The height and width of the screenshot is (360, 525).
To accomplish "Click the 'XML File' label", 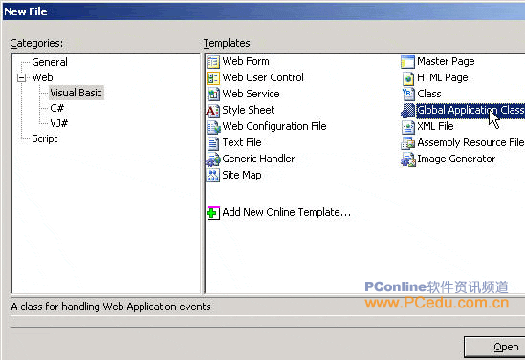I will 435,126.
